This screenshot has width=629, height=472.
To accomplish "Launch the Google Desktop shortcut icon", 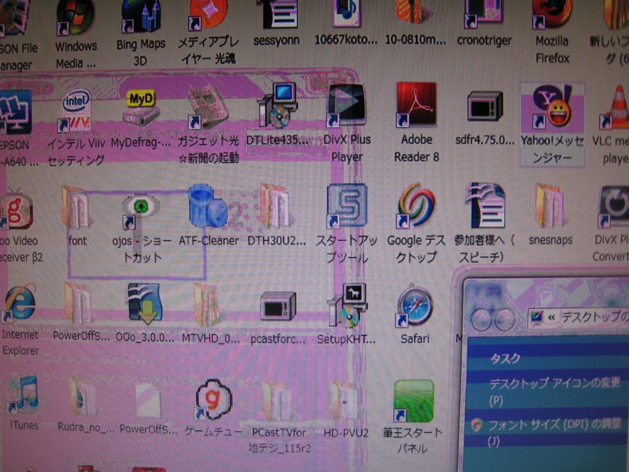I will [x=416, y=205].
